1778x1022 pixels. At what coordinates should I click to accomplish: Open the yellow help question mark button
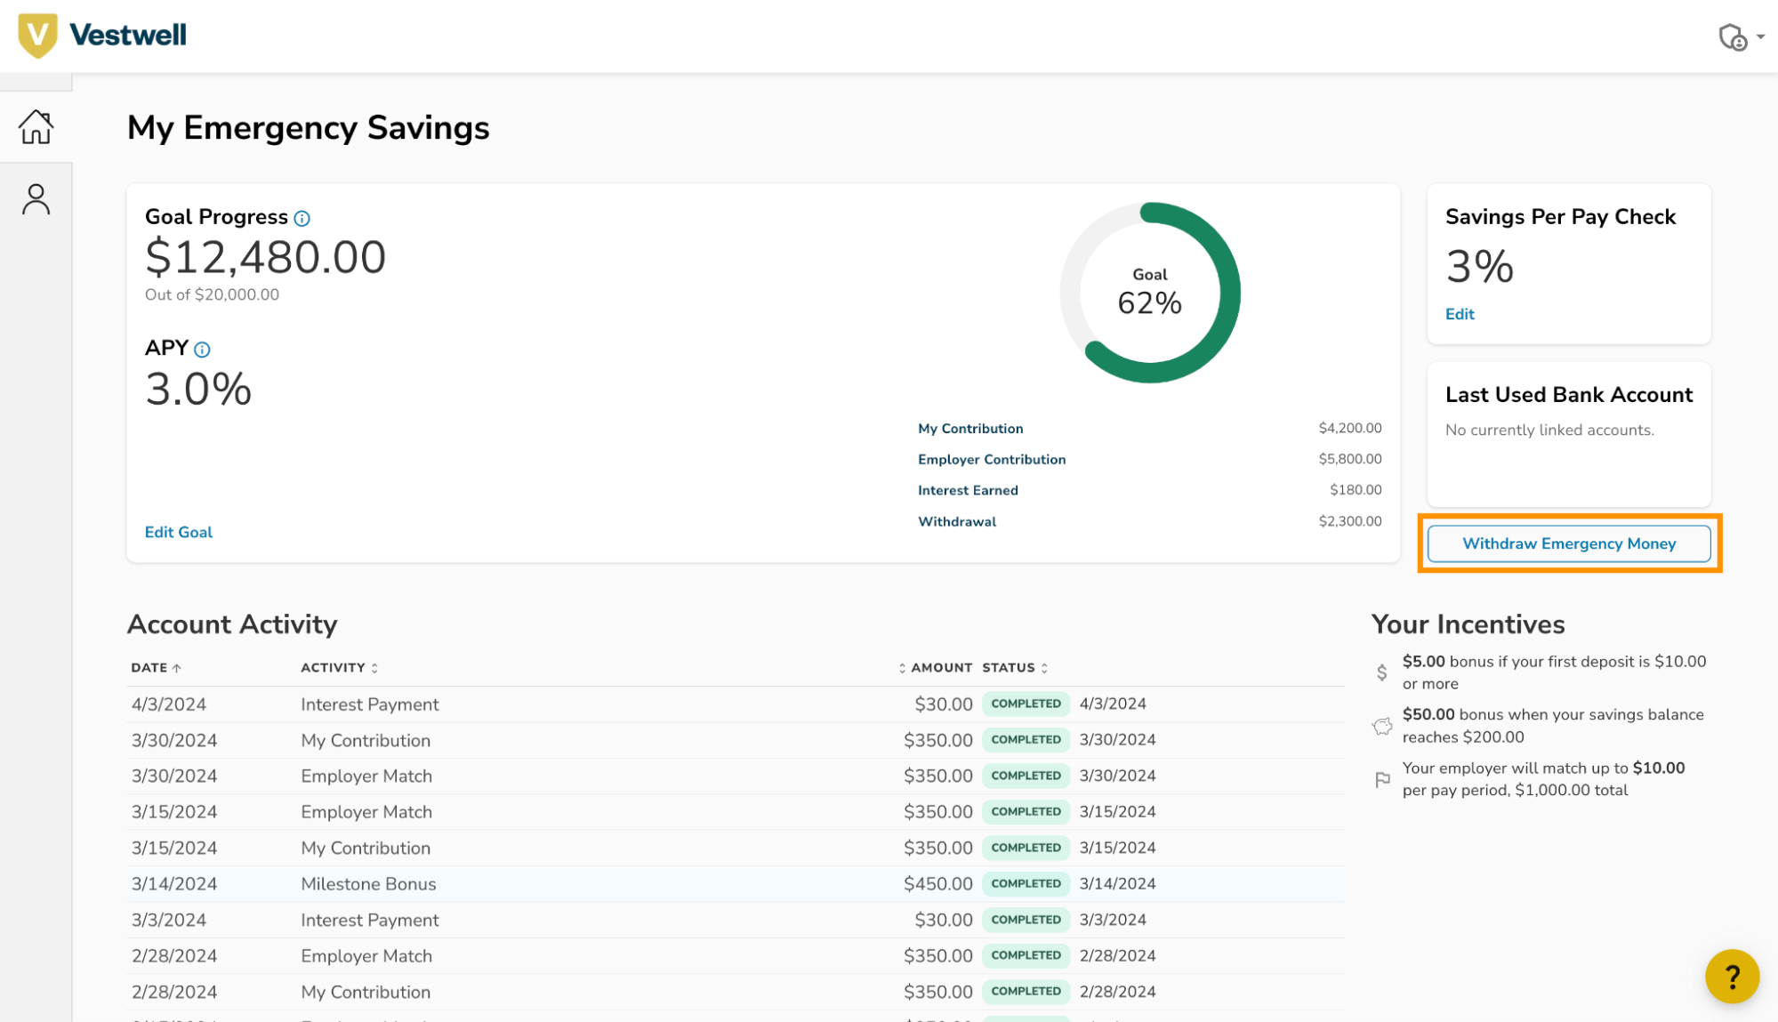tap(1732, 977)
